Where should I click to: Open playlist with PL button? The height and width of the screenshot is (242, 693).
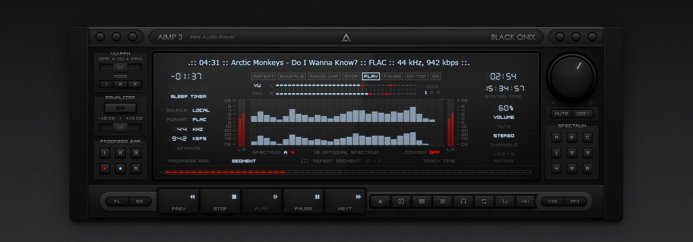click(x=117, y=201)
